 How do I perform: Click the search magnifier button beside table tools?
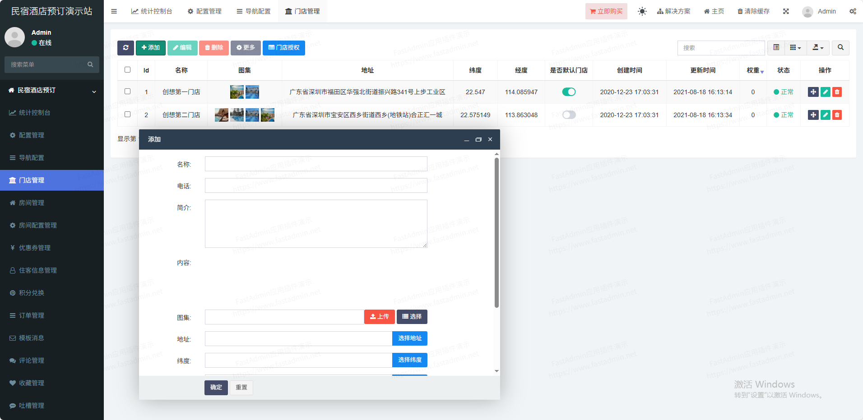[840, 48]
